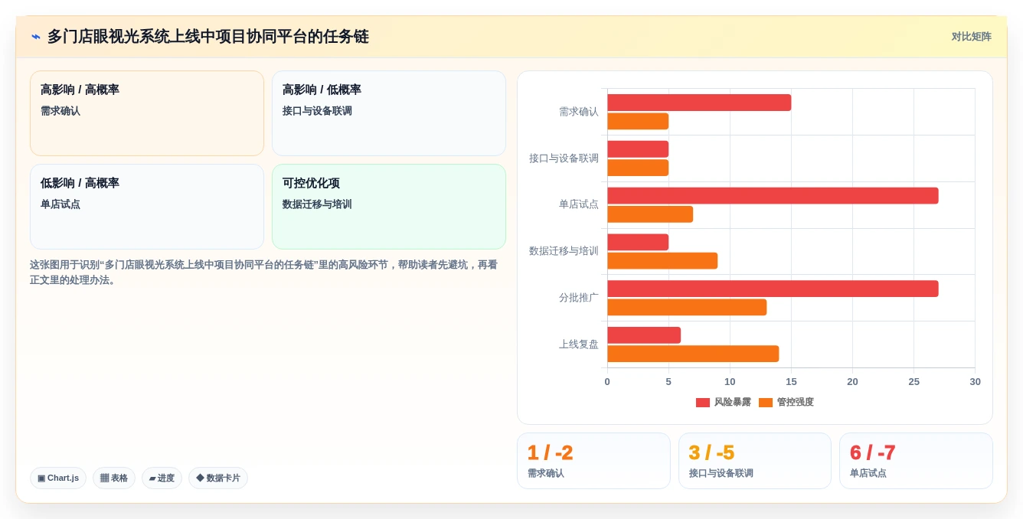Click the red 数据迁移与培训 risk bar
This screenshot has height=519, width=1023.
point(638,242)
